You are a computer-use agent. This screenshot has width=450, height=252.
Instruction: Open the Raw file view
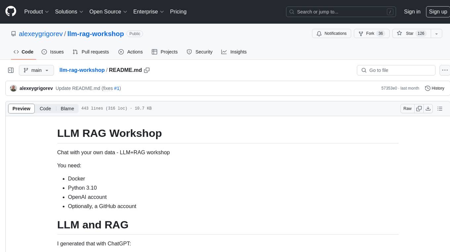pos(407,109)
